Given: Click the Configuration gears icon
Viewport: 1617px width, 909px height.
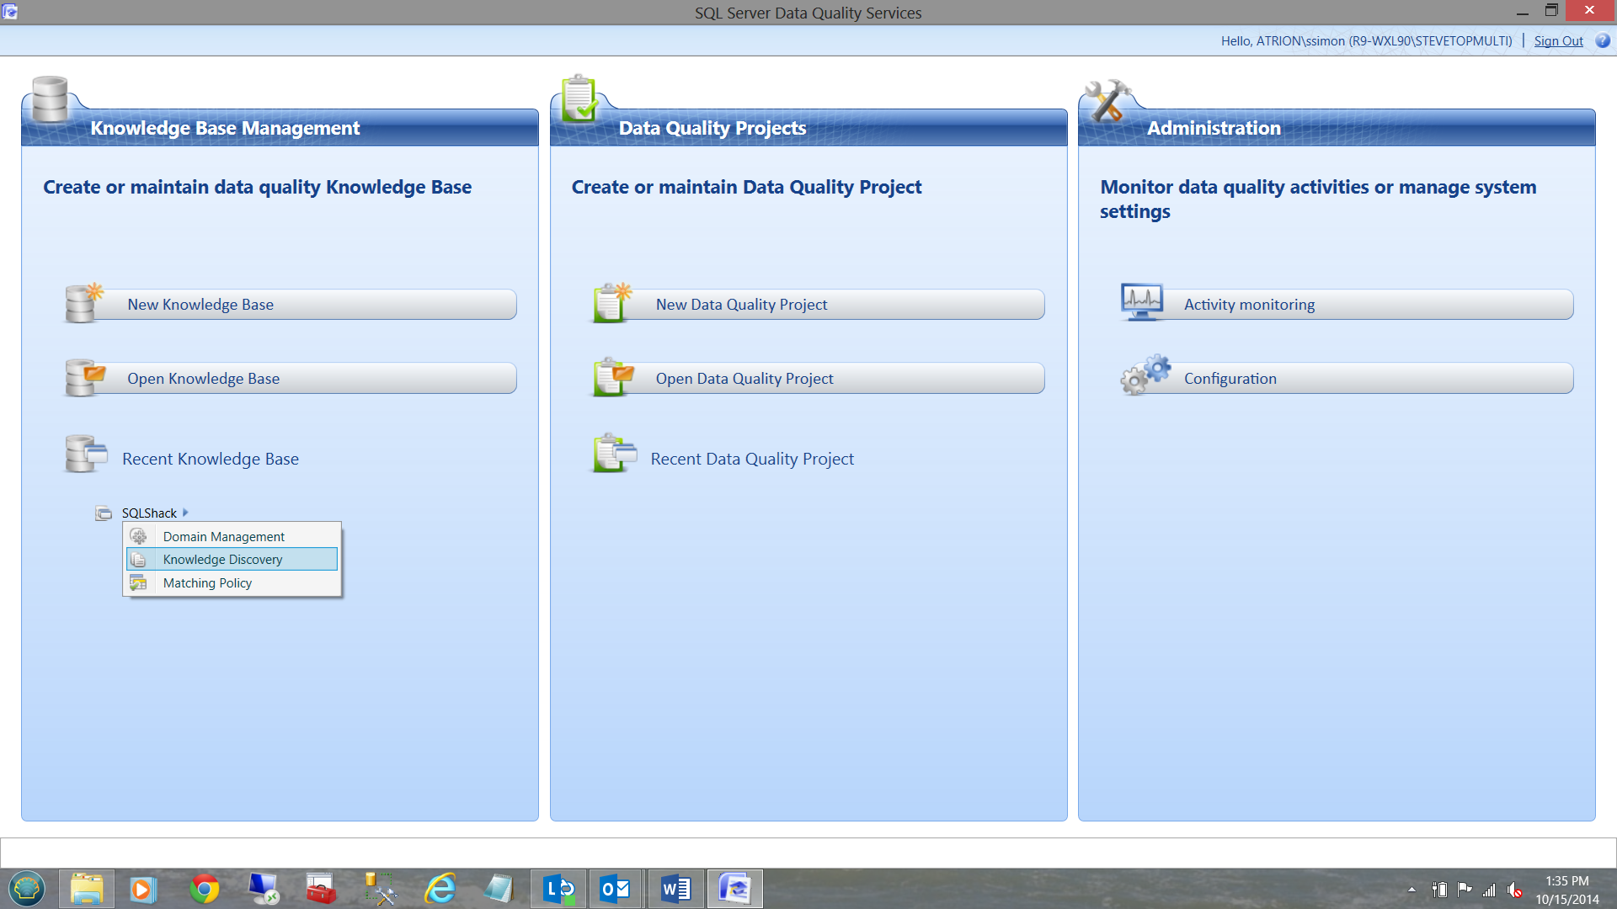Looking at the screenshot, I should pyautogui.click(x=1145, y=375).
